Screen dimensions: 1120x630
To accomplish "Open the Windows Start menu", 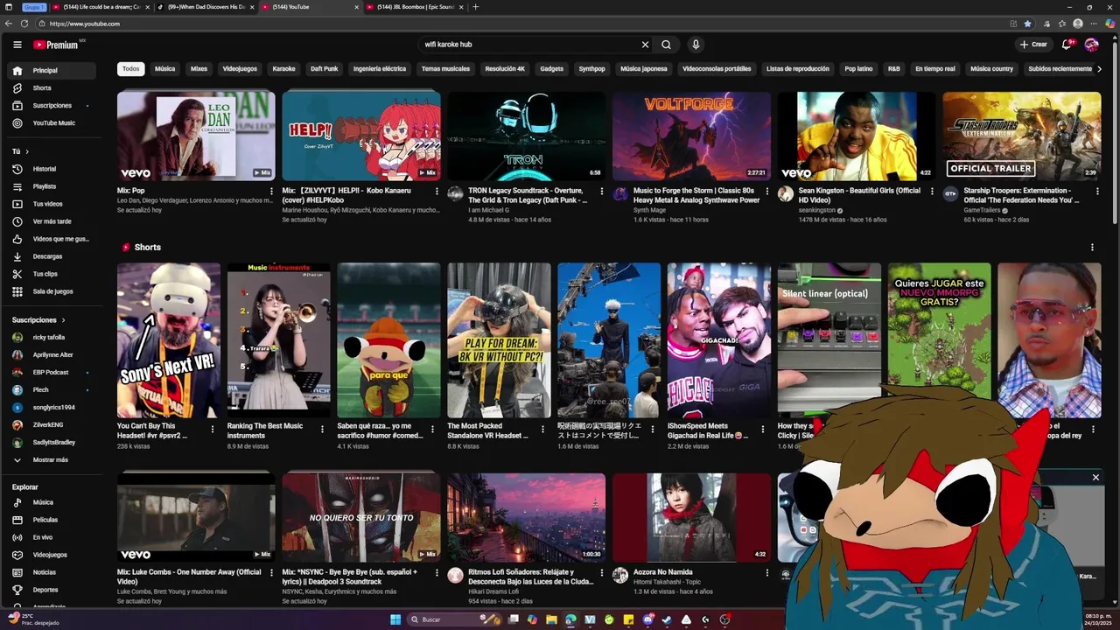I will pos(395,619).
